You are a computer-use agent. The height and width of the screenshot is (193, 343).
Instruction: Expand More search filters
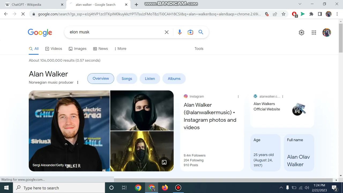pos(120,49)
